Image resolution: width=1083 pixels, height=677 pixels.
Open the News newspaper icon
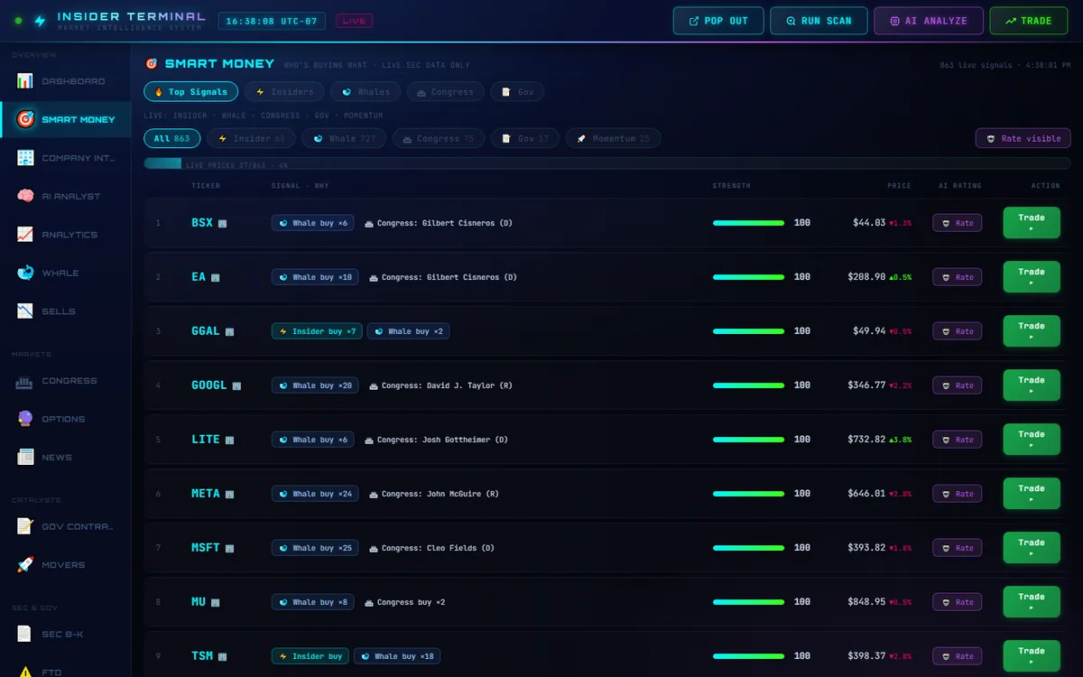(x=25, y=458)
